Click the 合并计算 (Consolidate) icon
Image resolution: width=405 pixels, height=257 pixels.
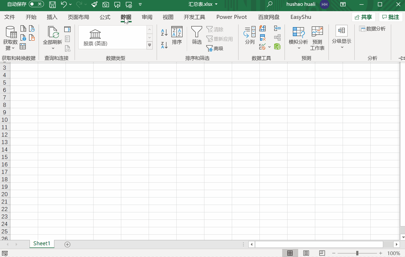[277, 28]
